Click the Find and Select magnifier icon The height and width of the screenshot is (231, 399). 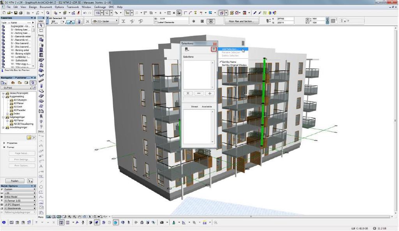[48, 13]
